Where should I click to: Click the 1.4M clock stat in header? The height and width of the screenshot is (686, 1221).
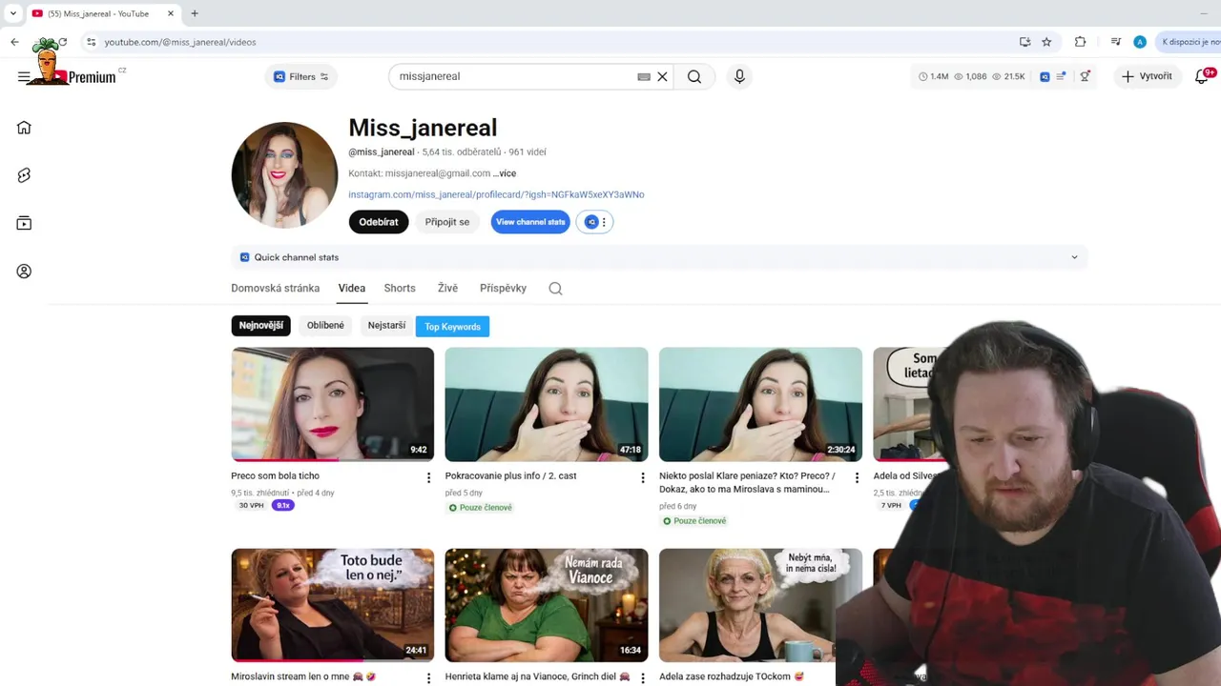coord(933,76)
